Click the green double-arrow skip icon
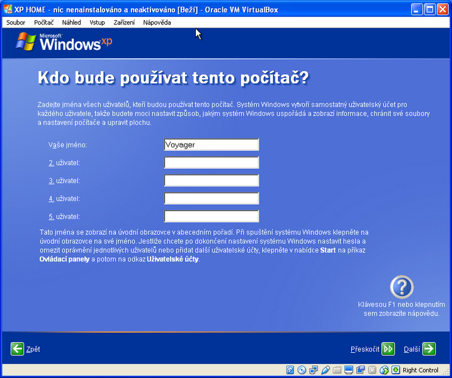The height and width of the screenshot is (378, 452). click(388, 349)
